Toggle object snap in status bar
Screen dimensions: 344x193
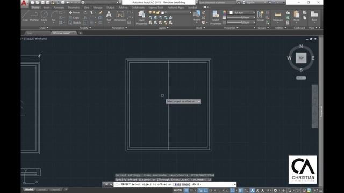[232, 190]
